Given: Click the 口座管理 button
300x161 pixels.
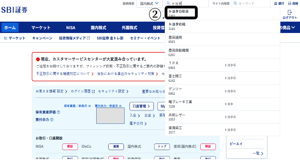Looking at the screenshot, I should click(141, 106).
